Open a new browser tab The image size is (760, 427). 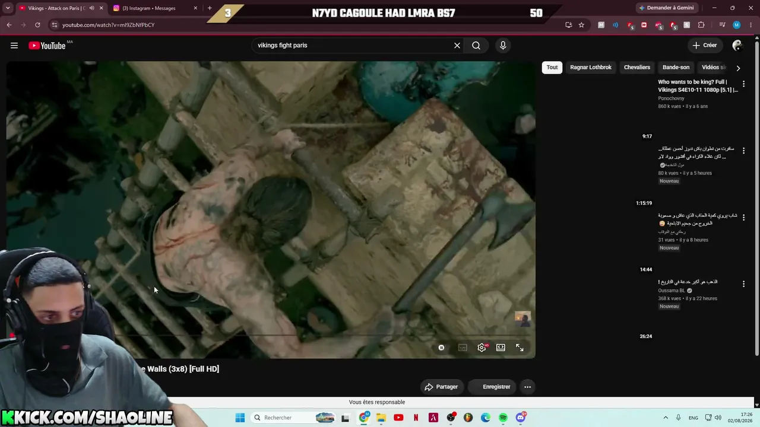210,8
